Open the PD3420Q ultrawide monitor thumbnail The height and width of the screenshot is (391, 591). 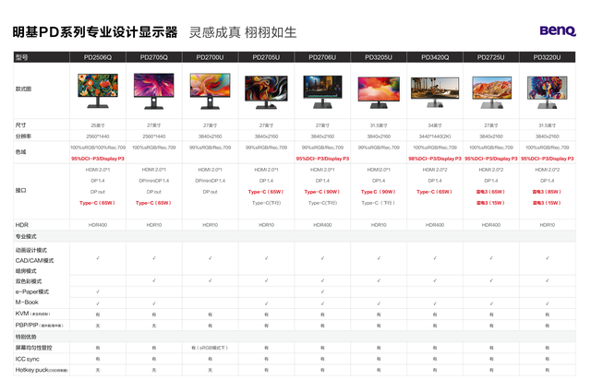435,92
